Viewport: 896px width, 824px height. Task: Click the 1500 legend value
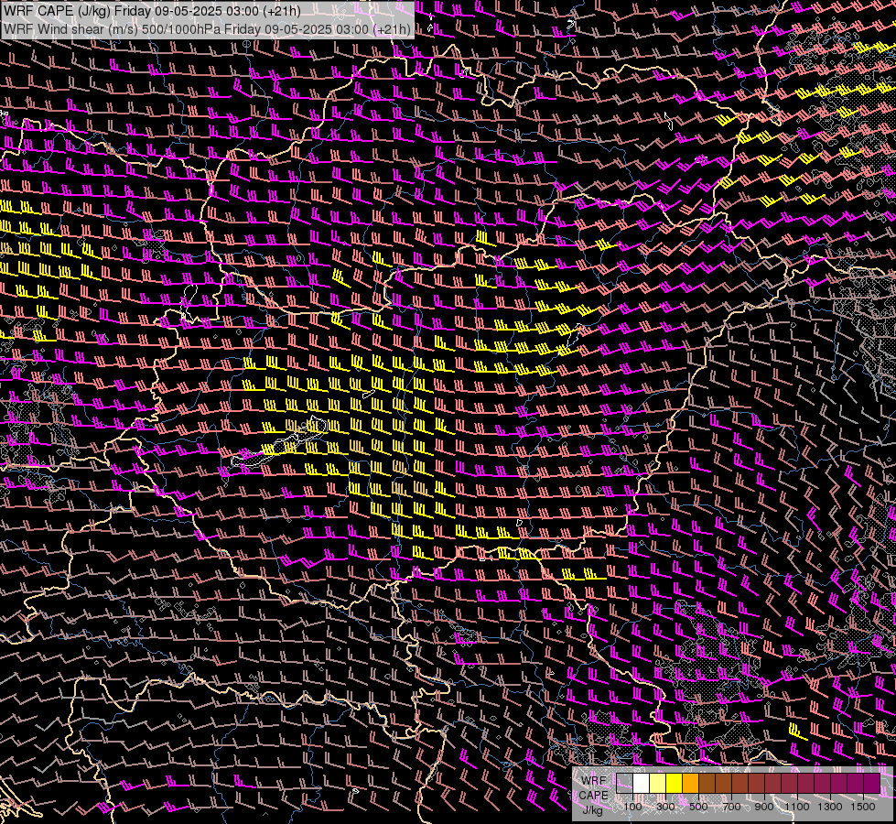click(x=863, y=807)
